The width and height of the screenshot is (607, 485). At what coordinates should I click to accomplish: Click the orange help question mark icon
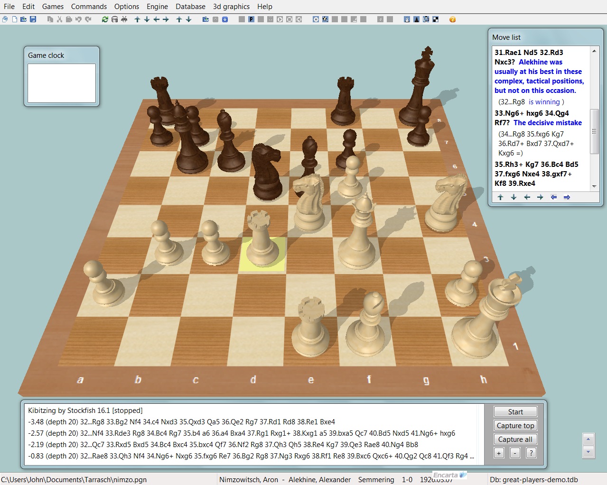pyautogui.click(x=452, y=19)
